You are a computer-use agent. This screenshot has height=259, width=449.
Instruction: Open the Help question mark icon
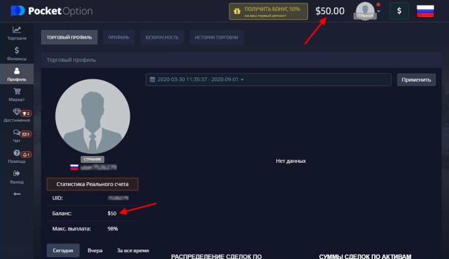tap(17, 153)
